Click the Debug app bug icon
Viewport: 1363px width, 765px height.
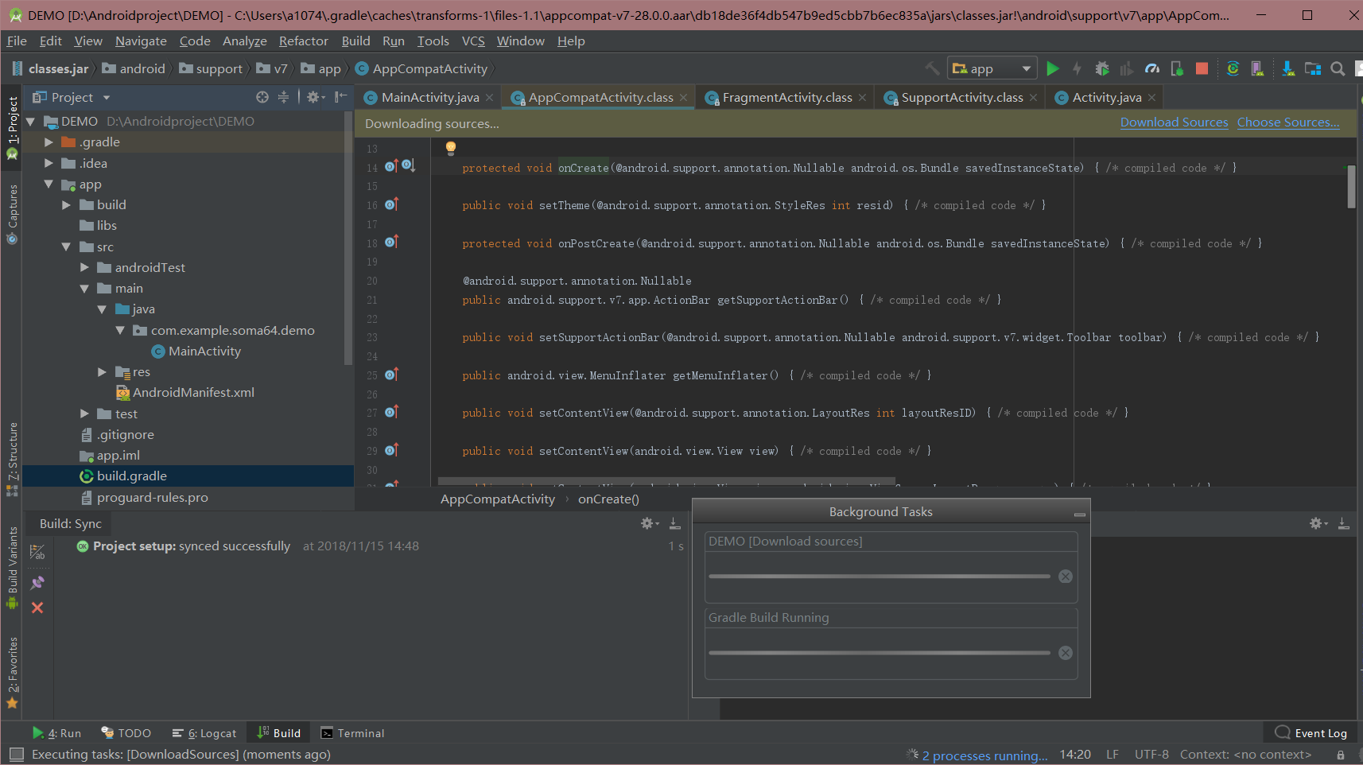coord(1102,69)
